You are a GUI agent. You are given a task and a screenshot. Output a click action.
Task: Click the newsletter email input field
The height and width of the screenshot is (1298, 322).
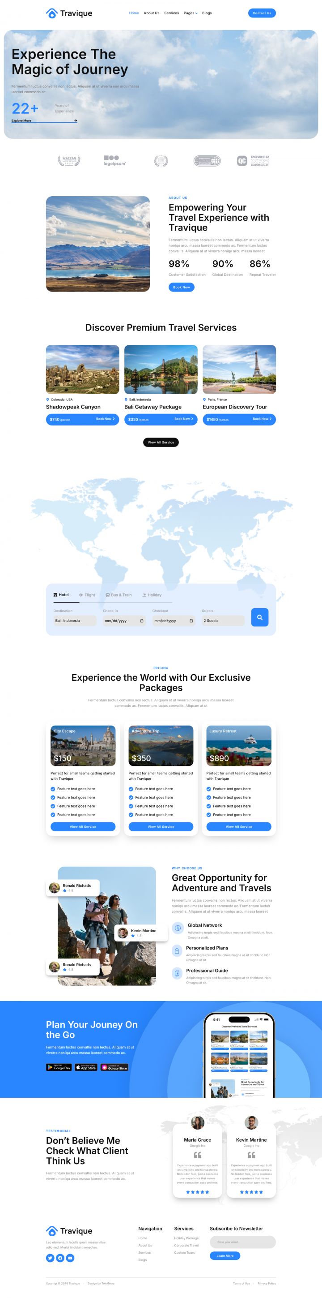pyautogui.click(x=243, y=1242)
